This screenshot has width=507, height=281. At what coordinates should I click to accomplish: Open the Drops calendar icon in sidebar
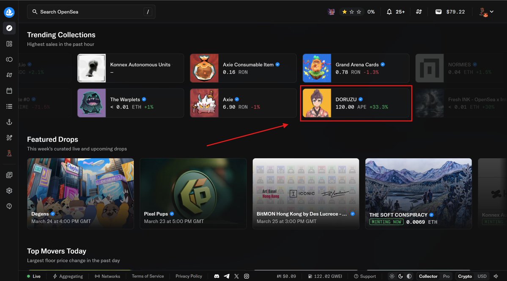(x=9, y=91)
